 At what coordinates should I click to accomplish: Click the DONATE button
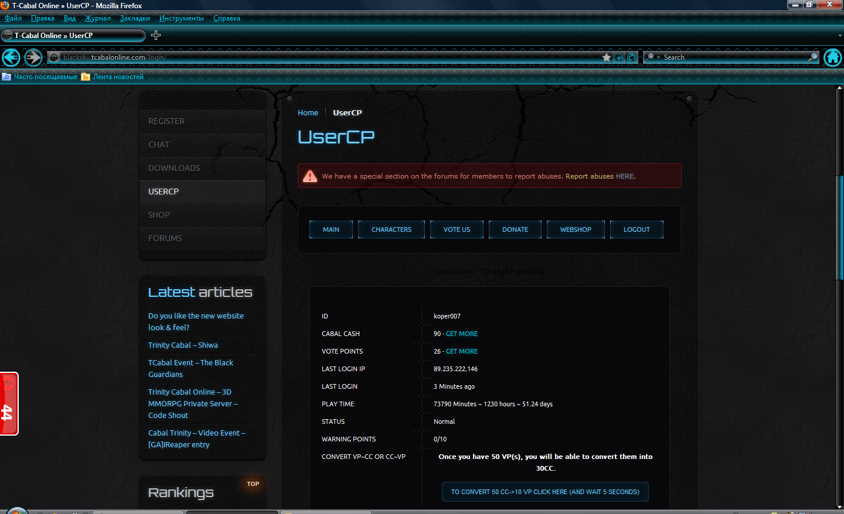pos(515,229)
